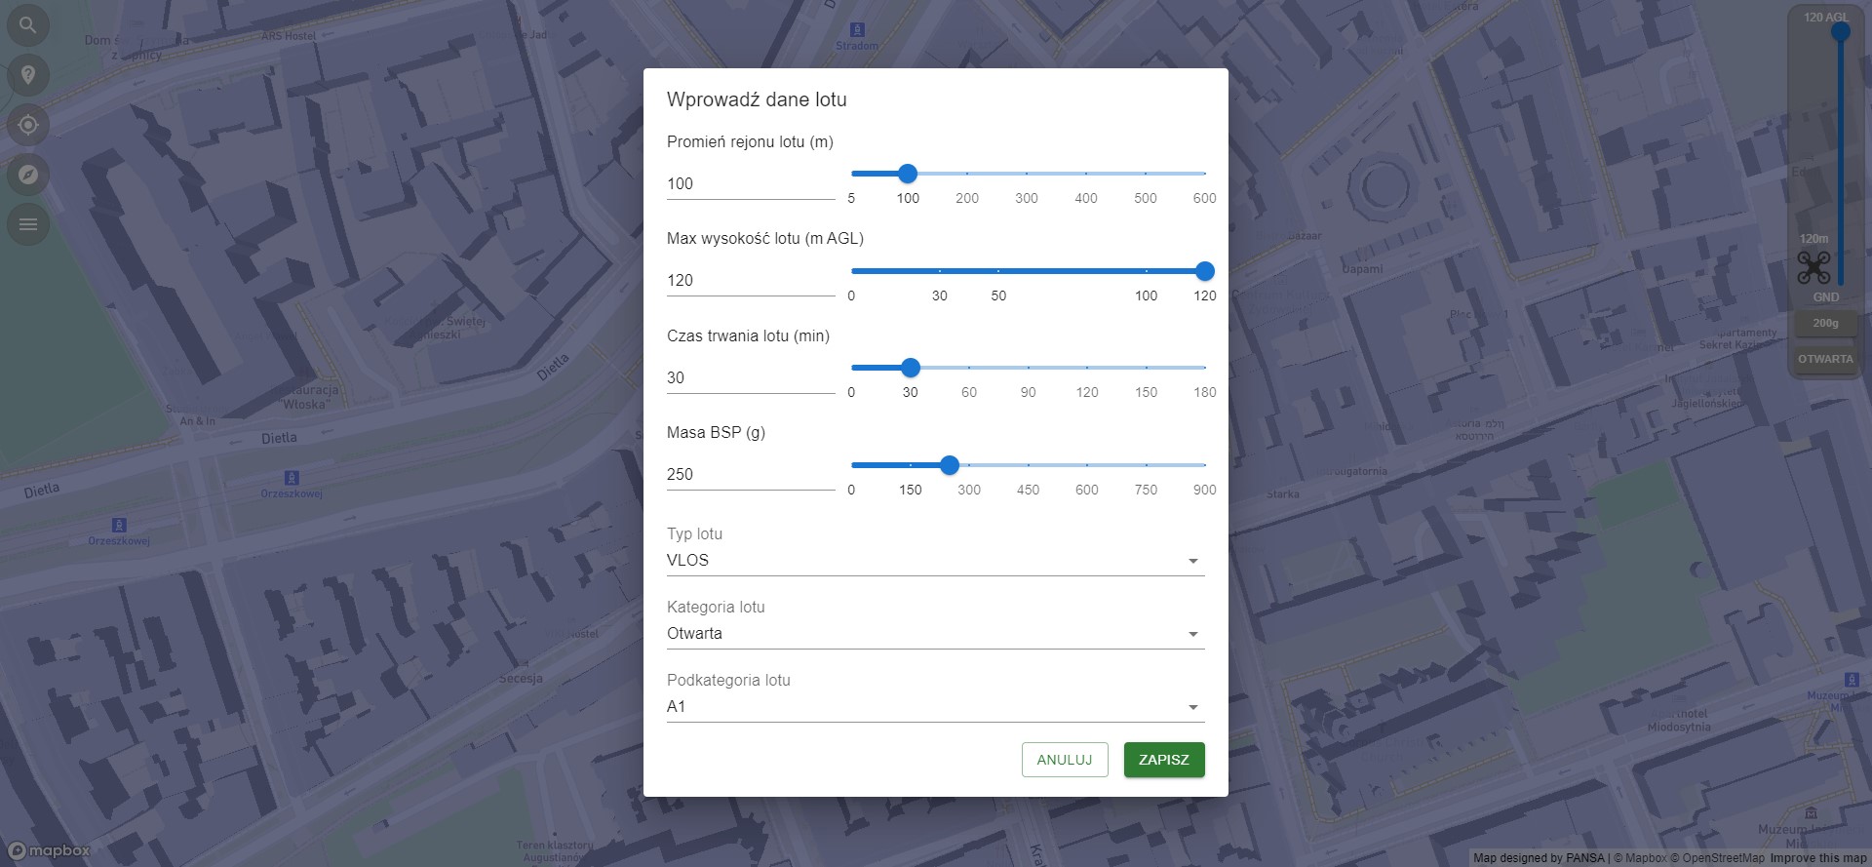Viewport: 1872px width, 867px height.
Task: Click the '180' duration scale label
Action: tap(1205, 392)
